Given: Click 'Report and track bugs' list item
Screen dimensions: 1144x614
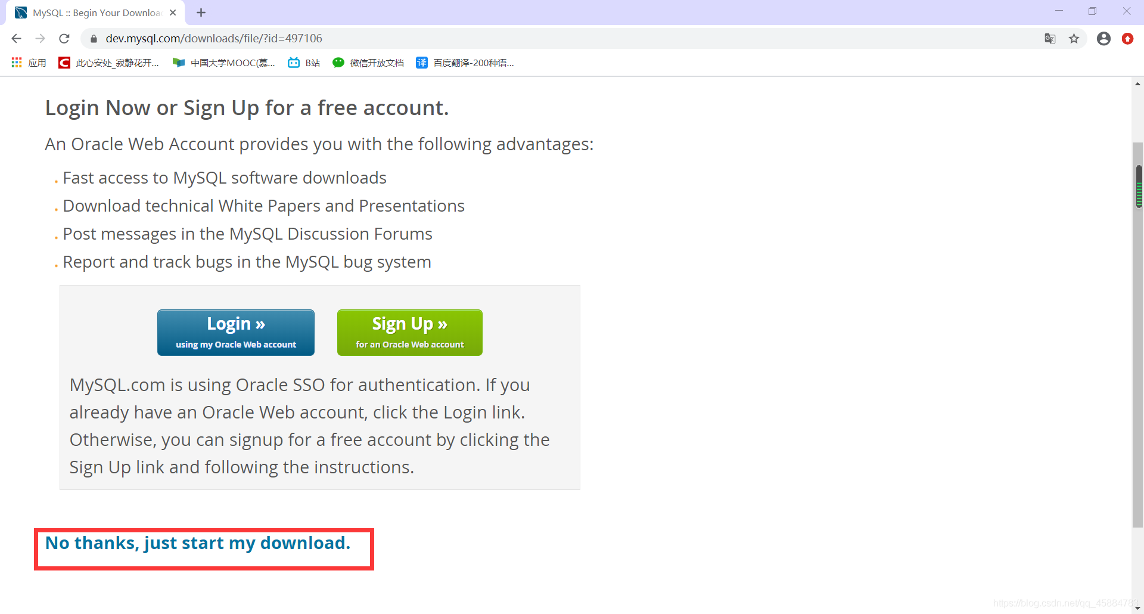Looking at the screenshot, I should click(247, 262).
